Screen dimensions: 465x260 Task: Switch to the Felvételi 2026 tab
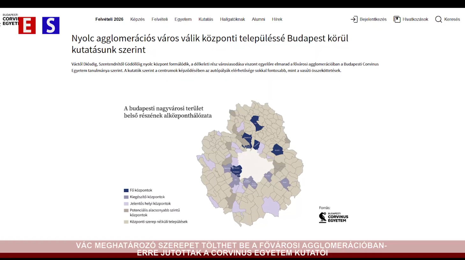coord(109,19)
